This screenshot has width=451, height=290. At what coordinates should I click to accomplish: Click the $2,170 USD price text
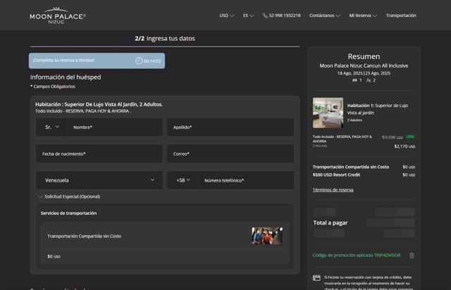[404, 146]
